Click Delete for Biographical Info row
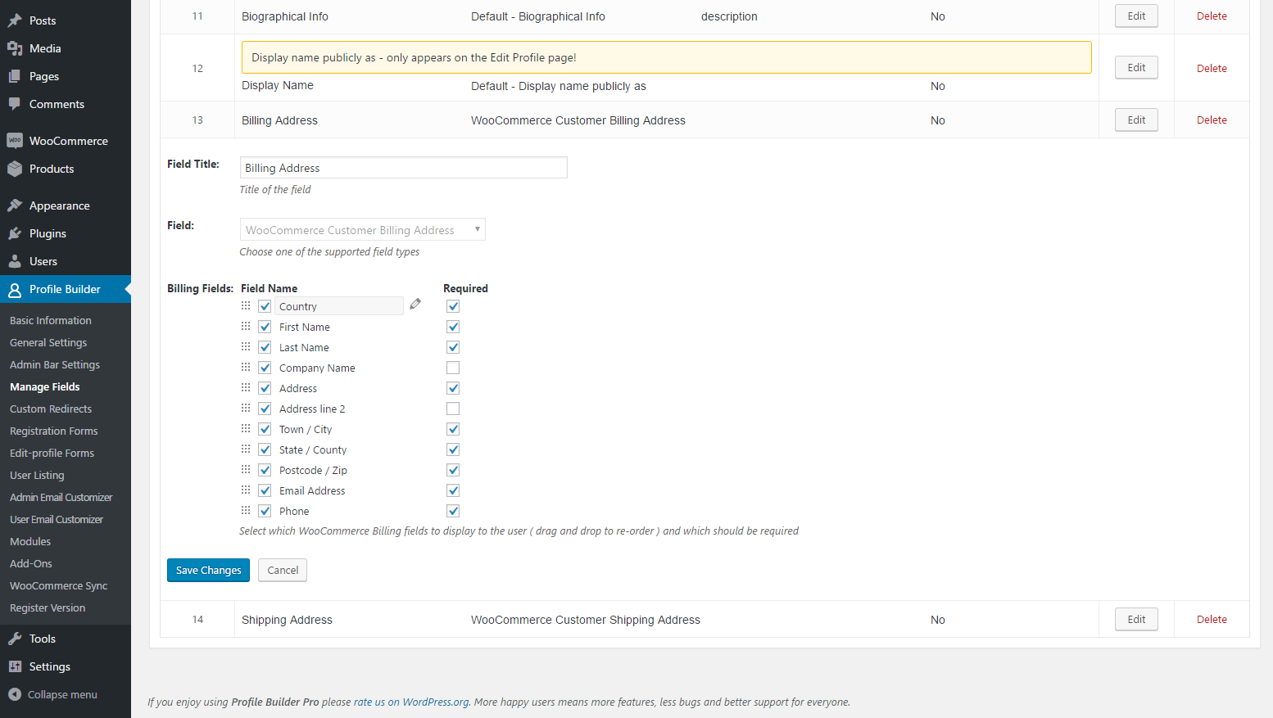 (1212, 16)
